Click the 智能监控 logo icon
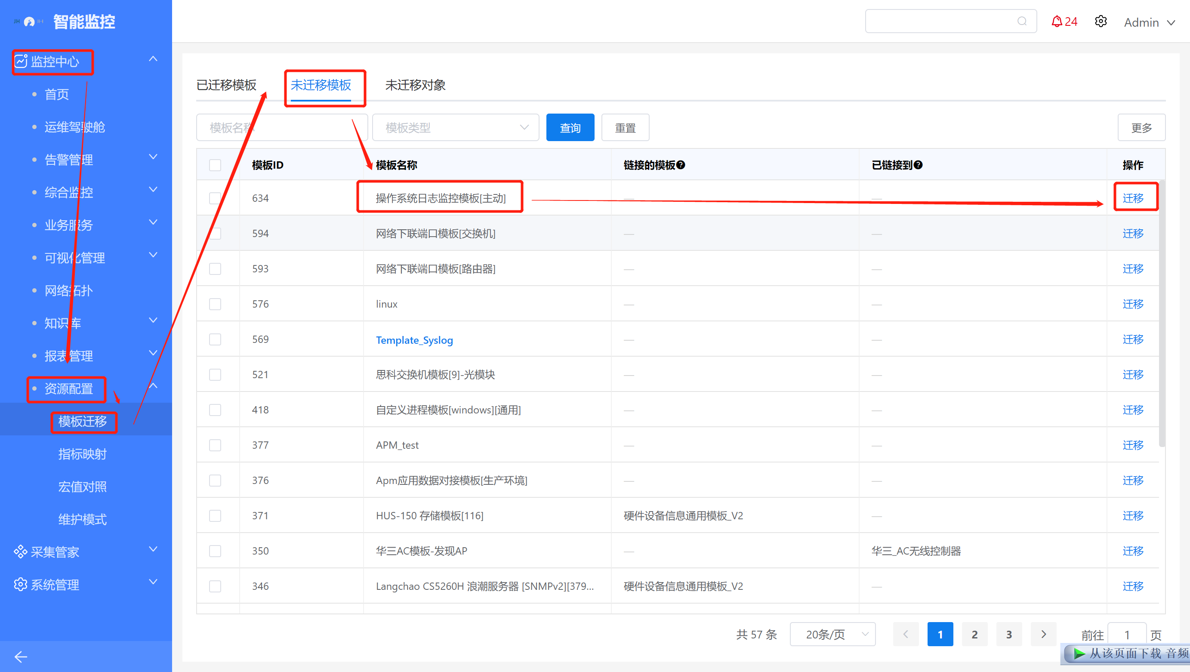The width and height of the screenshot is (1190, 672). coord(29,22)
